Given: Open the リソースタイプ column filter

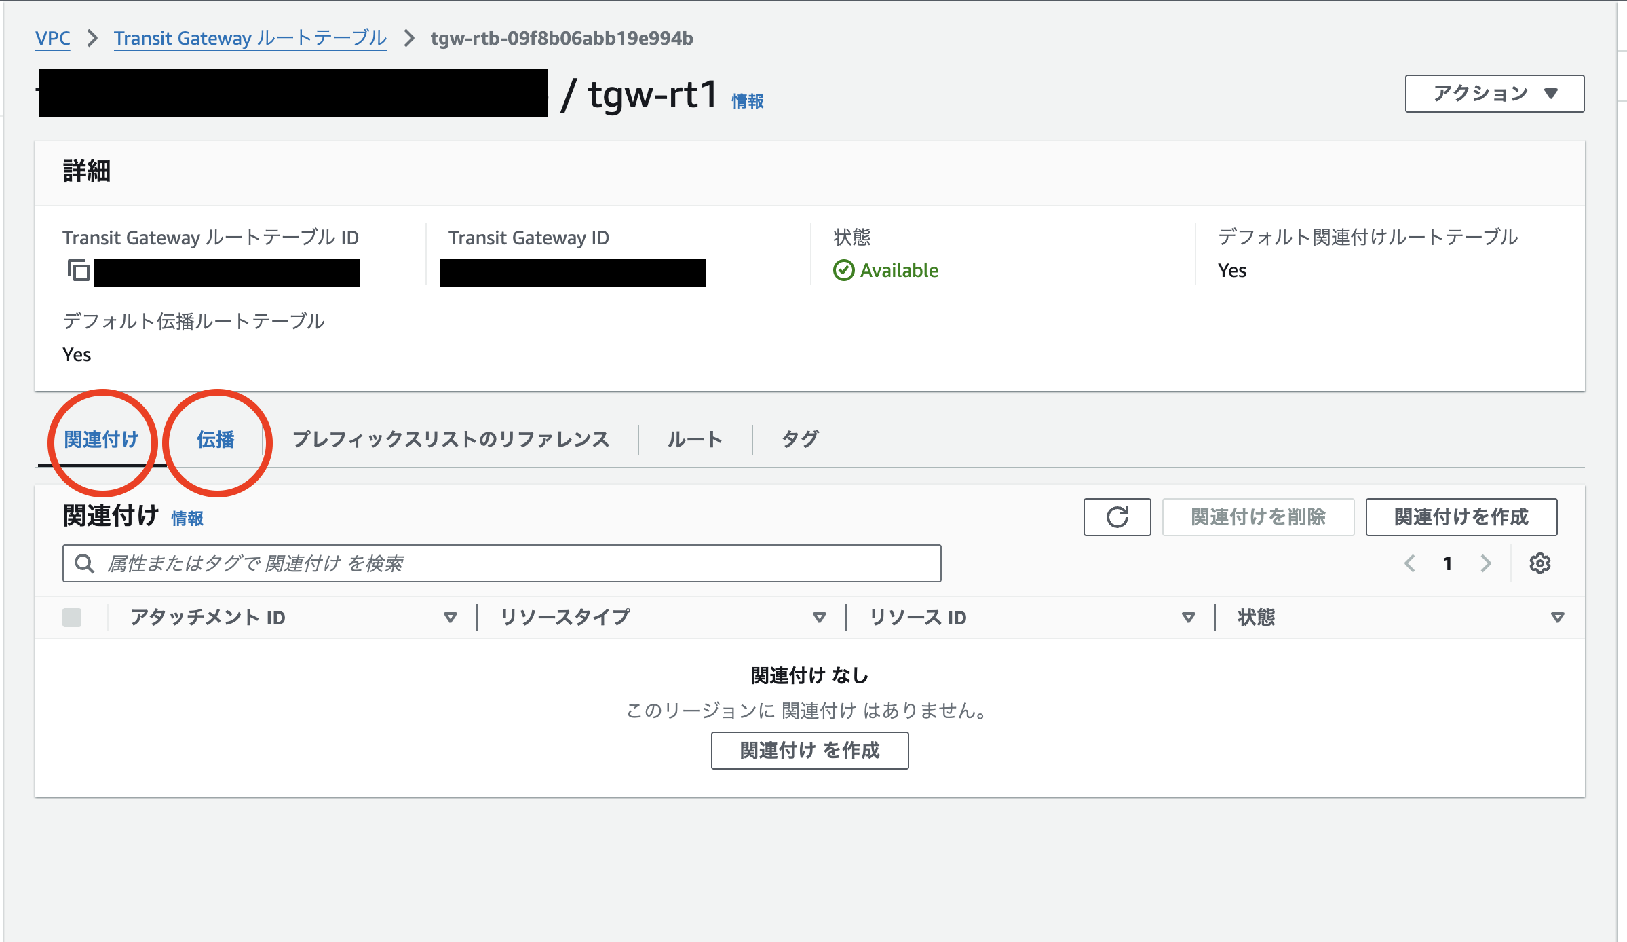Looking at the screenshot, I should point(819,617).
